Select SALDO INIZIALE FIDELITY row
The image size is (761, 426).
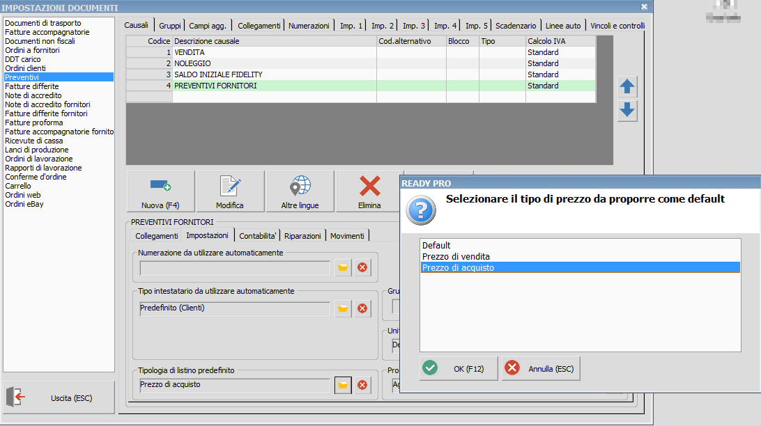point(360,74)
